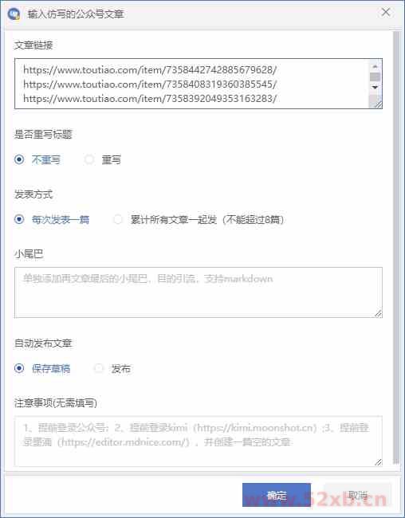The width and height of the screenshot is (405, 518).
Task: Click the up arrow in the links textarea
Action: 375,66
